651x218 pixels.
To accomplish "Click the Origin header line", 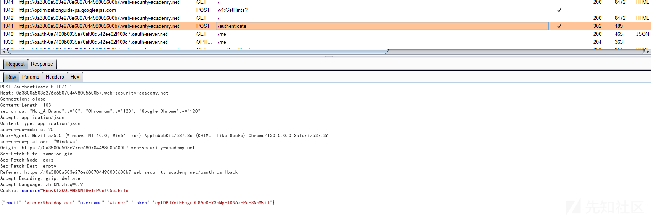I will pos(98,148).
